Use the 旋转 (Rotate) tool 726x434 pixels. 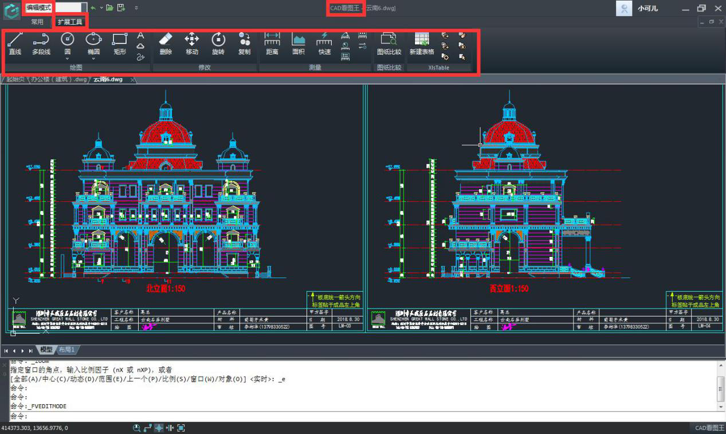pos(218,44)
